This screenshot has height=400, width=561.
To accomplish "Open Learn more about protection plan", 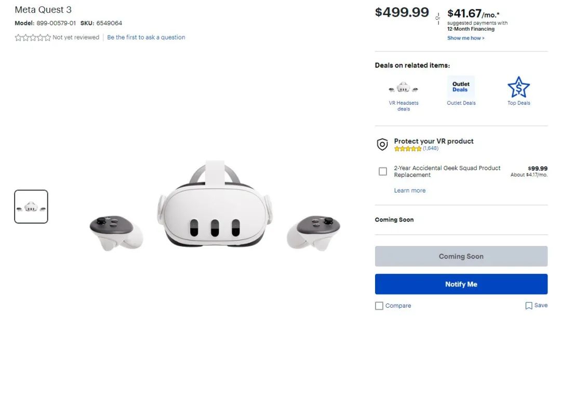I will pos(410,190).
